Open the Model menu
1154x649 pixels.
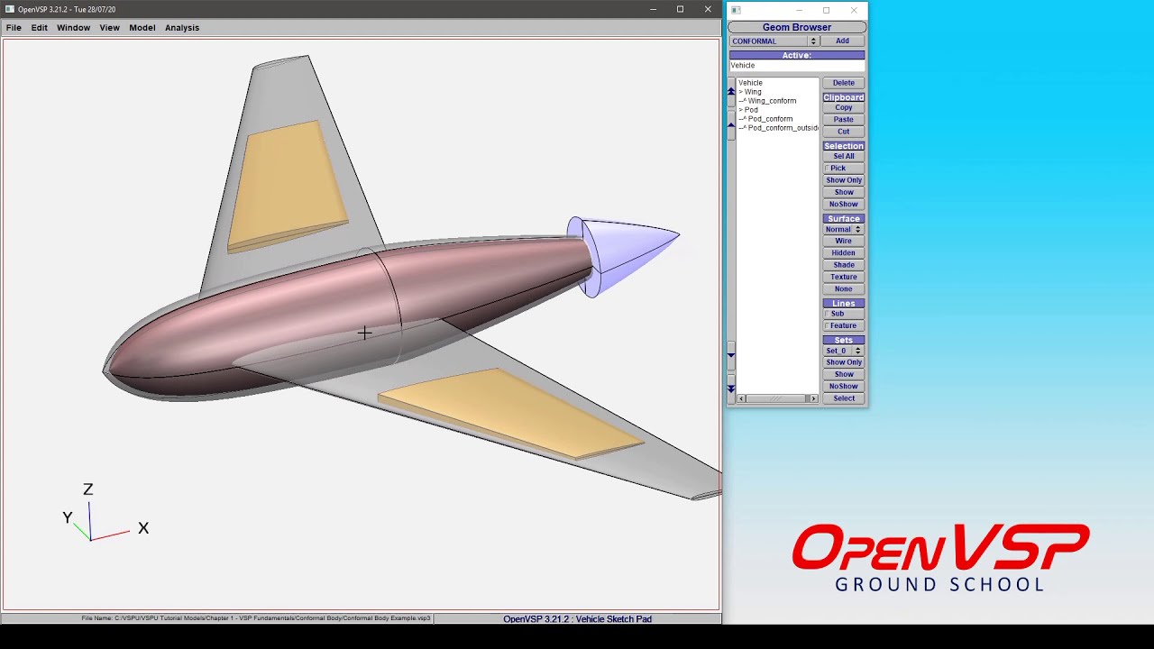(x=142, y=28)
